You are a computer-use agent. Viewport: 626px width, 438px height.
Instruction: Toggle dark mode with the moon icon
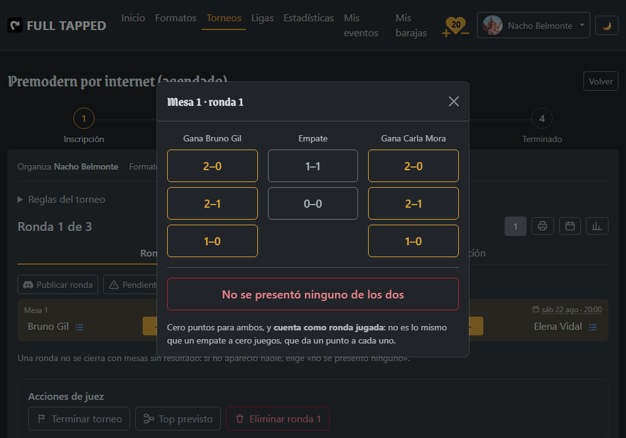point(607,26)
